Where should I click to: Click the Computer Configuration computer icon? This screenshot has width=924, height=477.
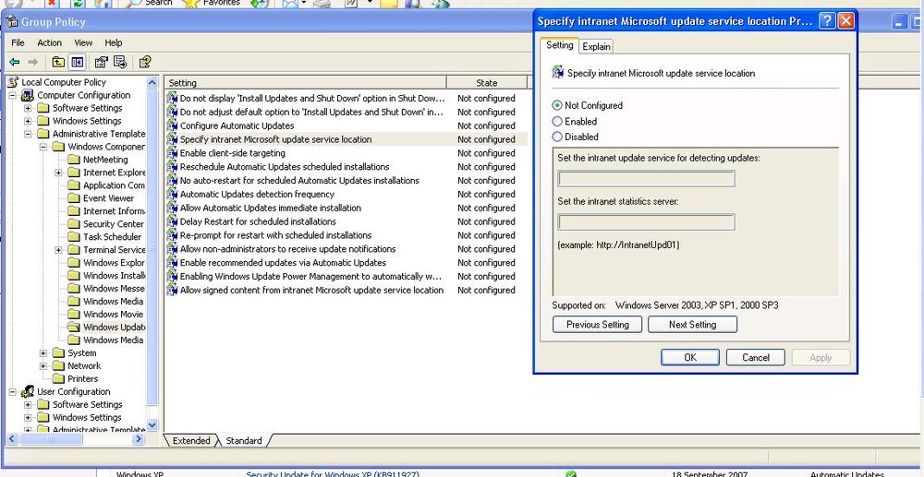28,95
